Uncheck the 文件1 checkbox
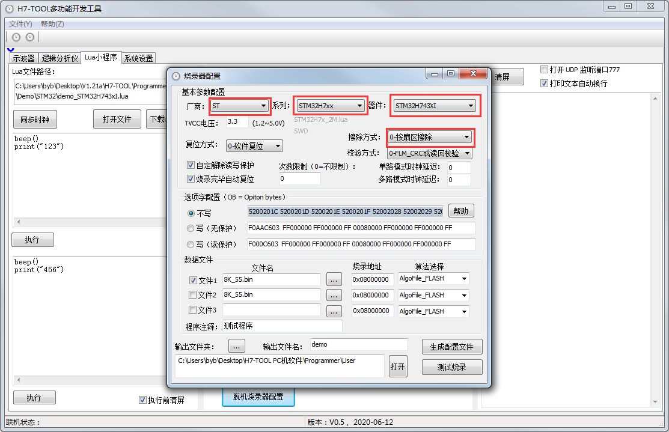 (x=193, y=280)
